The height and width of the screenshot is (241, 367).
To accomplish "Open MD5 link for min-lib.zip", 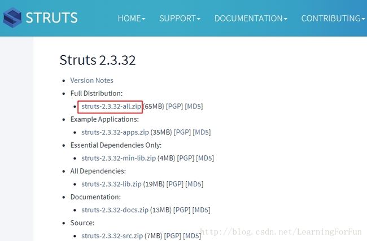I will [205, 158].
